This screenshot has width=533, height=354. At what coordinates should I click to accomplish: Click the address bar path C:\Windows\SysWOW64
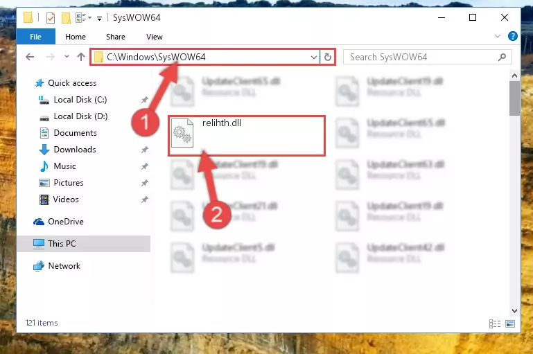156,57
